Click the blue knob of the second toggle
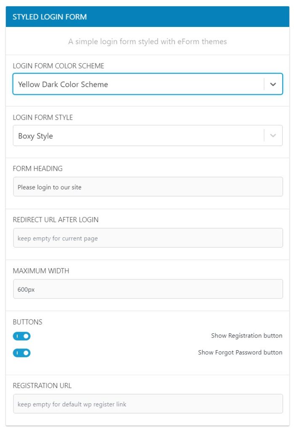This screenshot has height=431, width=294. [26, 353]
